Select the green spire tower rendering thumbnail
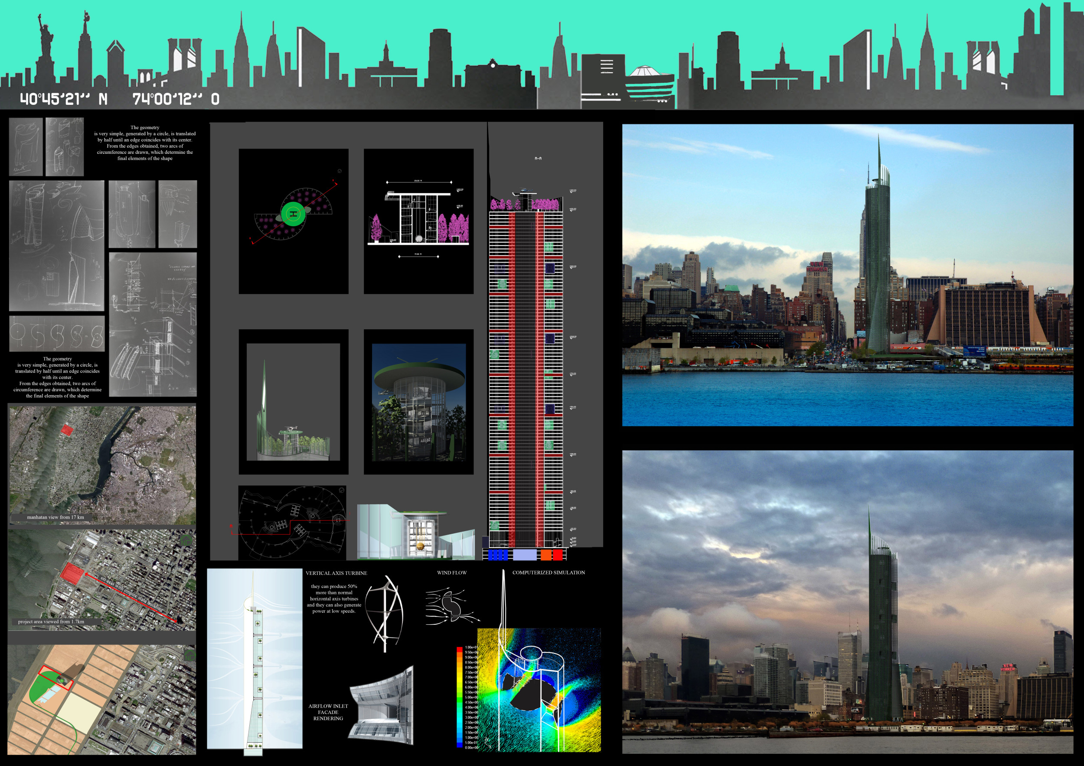This screenshot has height=766, width=1084. click(x=294, y=402)
